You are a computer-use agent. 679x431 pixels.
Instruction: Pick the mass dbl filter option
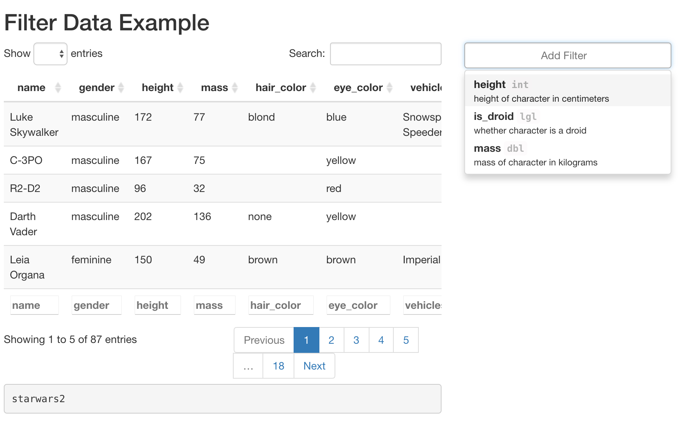click(567, 154)
